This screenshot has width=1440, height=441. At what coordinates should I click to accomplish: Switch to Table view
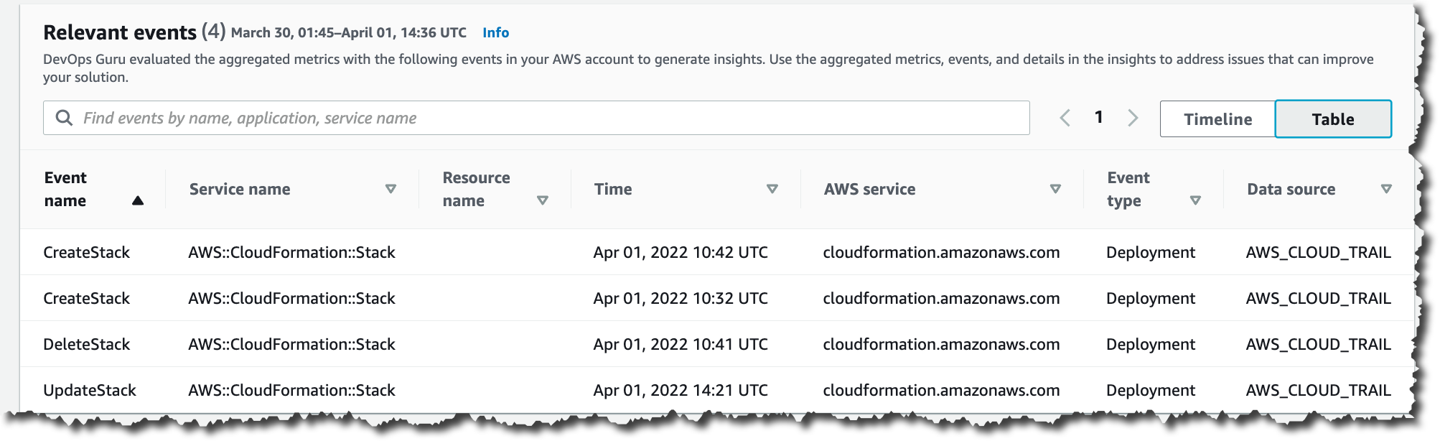[1333, 119]
